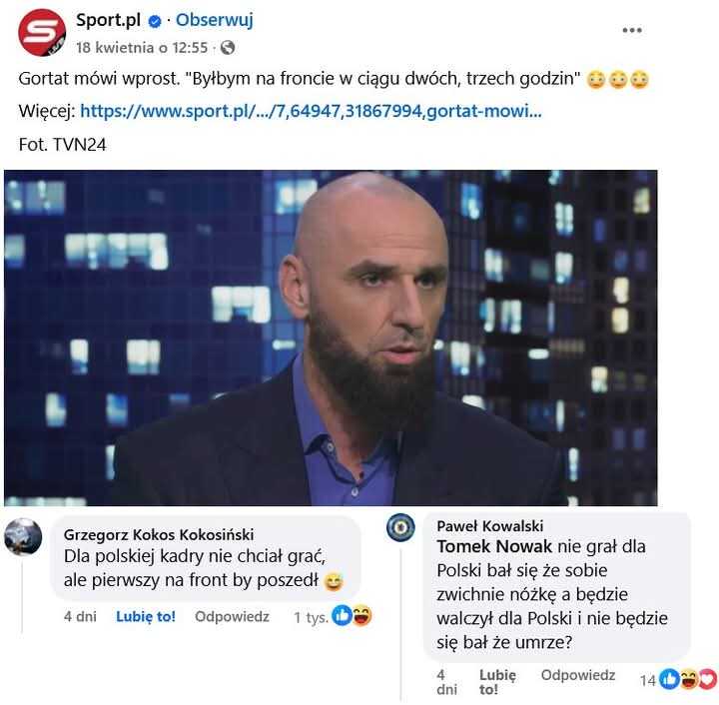Like Grzegorz's comment with Lubię to!

pyautogui.click(x=146, y=616)
